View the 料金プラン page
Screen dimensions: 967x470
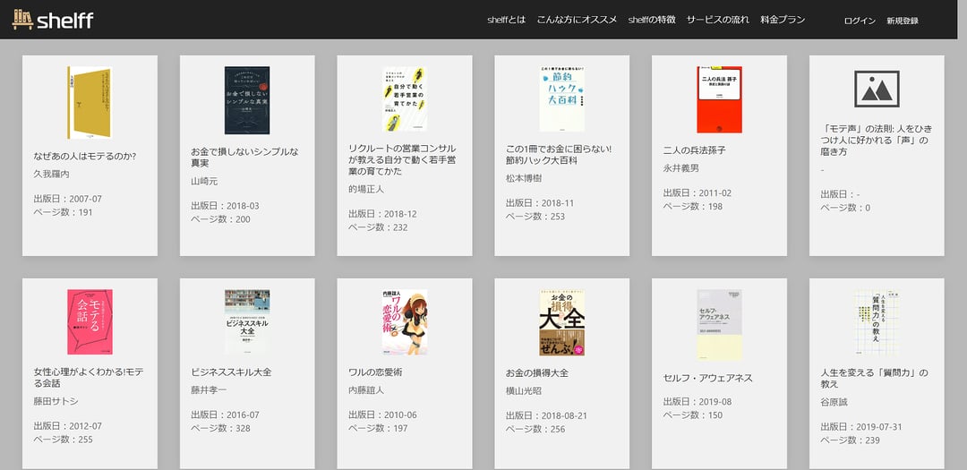click(783, 20)
